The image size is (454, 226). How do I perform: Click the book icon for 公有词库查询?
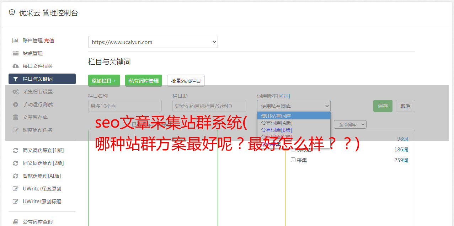click(x=16, y=222)
